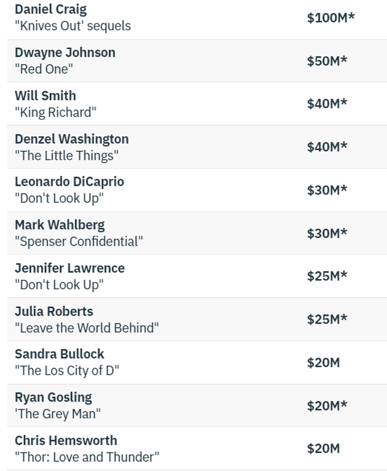Screen dimensions: 387x471
Task: Click Jennifer Lawrence's name
Action: click(70, 268)
